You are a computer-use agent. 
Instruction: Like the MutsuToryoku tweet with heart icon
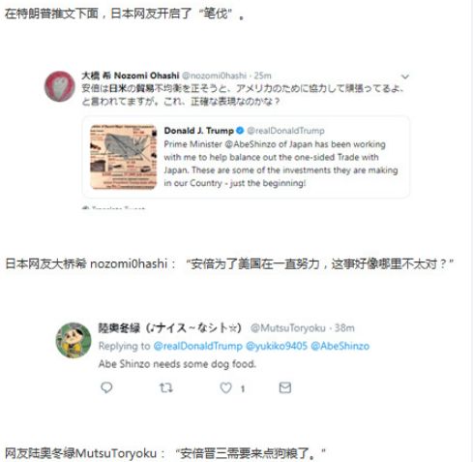click(225, 387)
